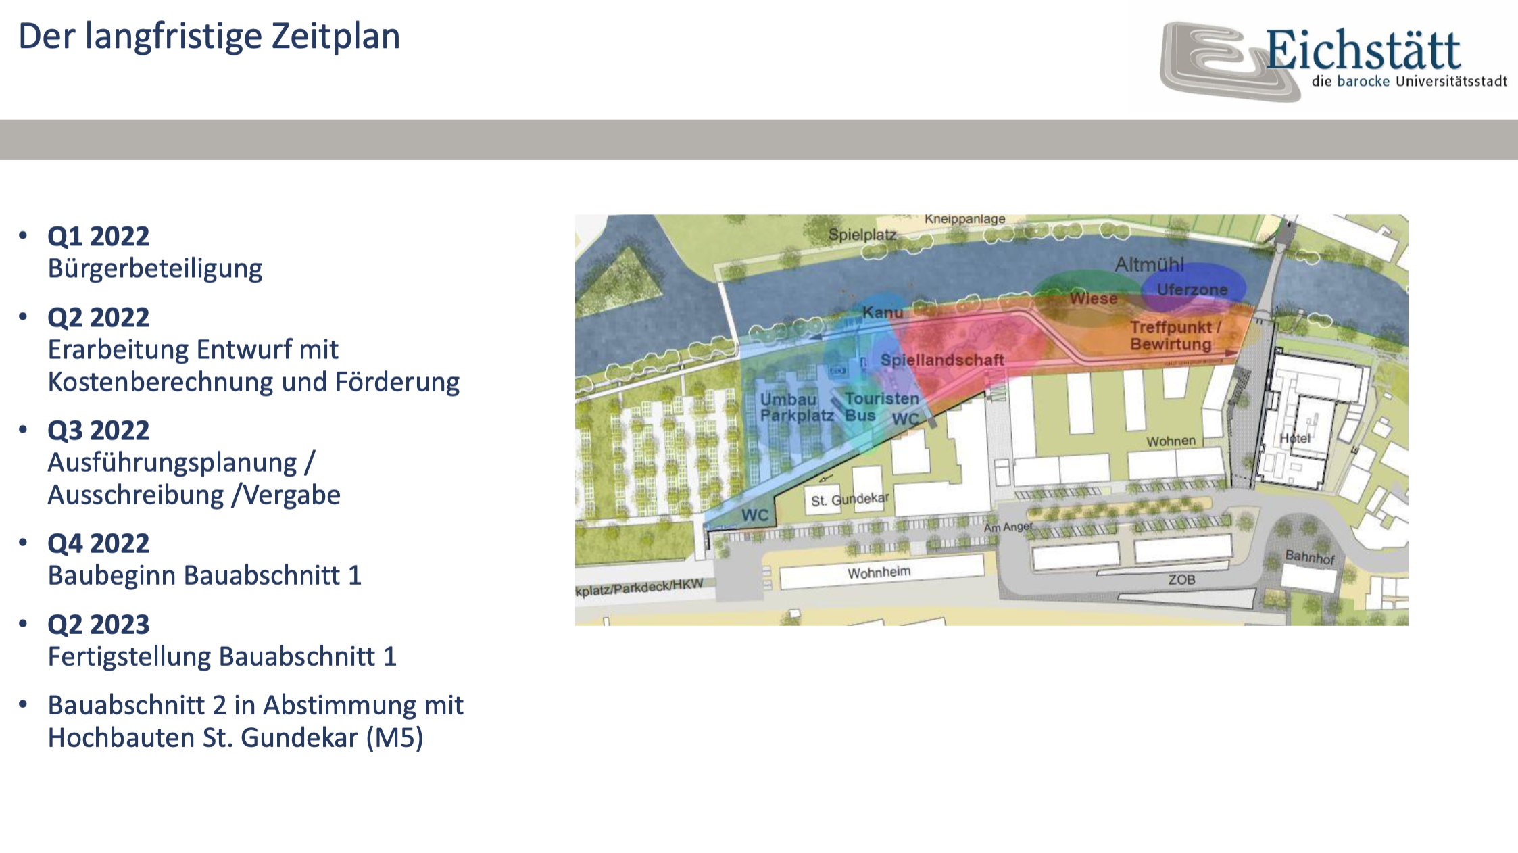Click the 'Hotel' building on map
Image resolution: width=1518 pixels, height=853 pixels.
[1294, 438]
